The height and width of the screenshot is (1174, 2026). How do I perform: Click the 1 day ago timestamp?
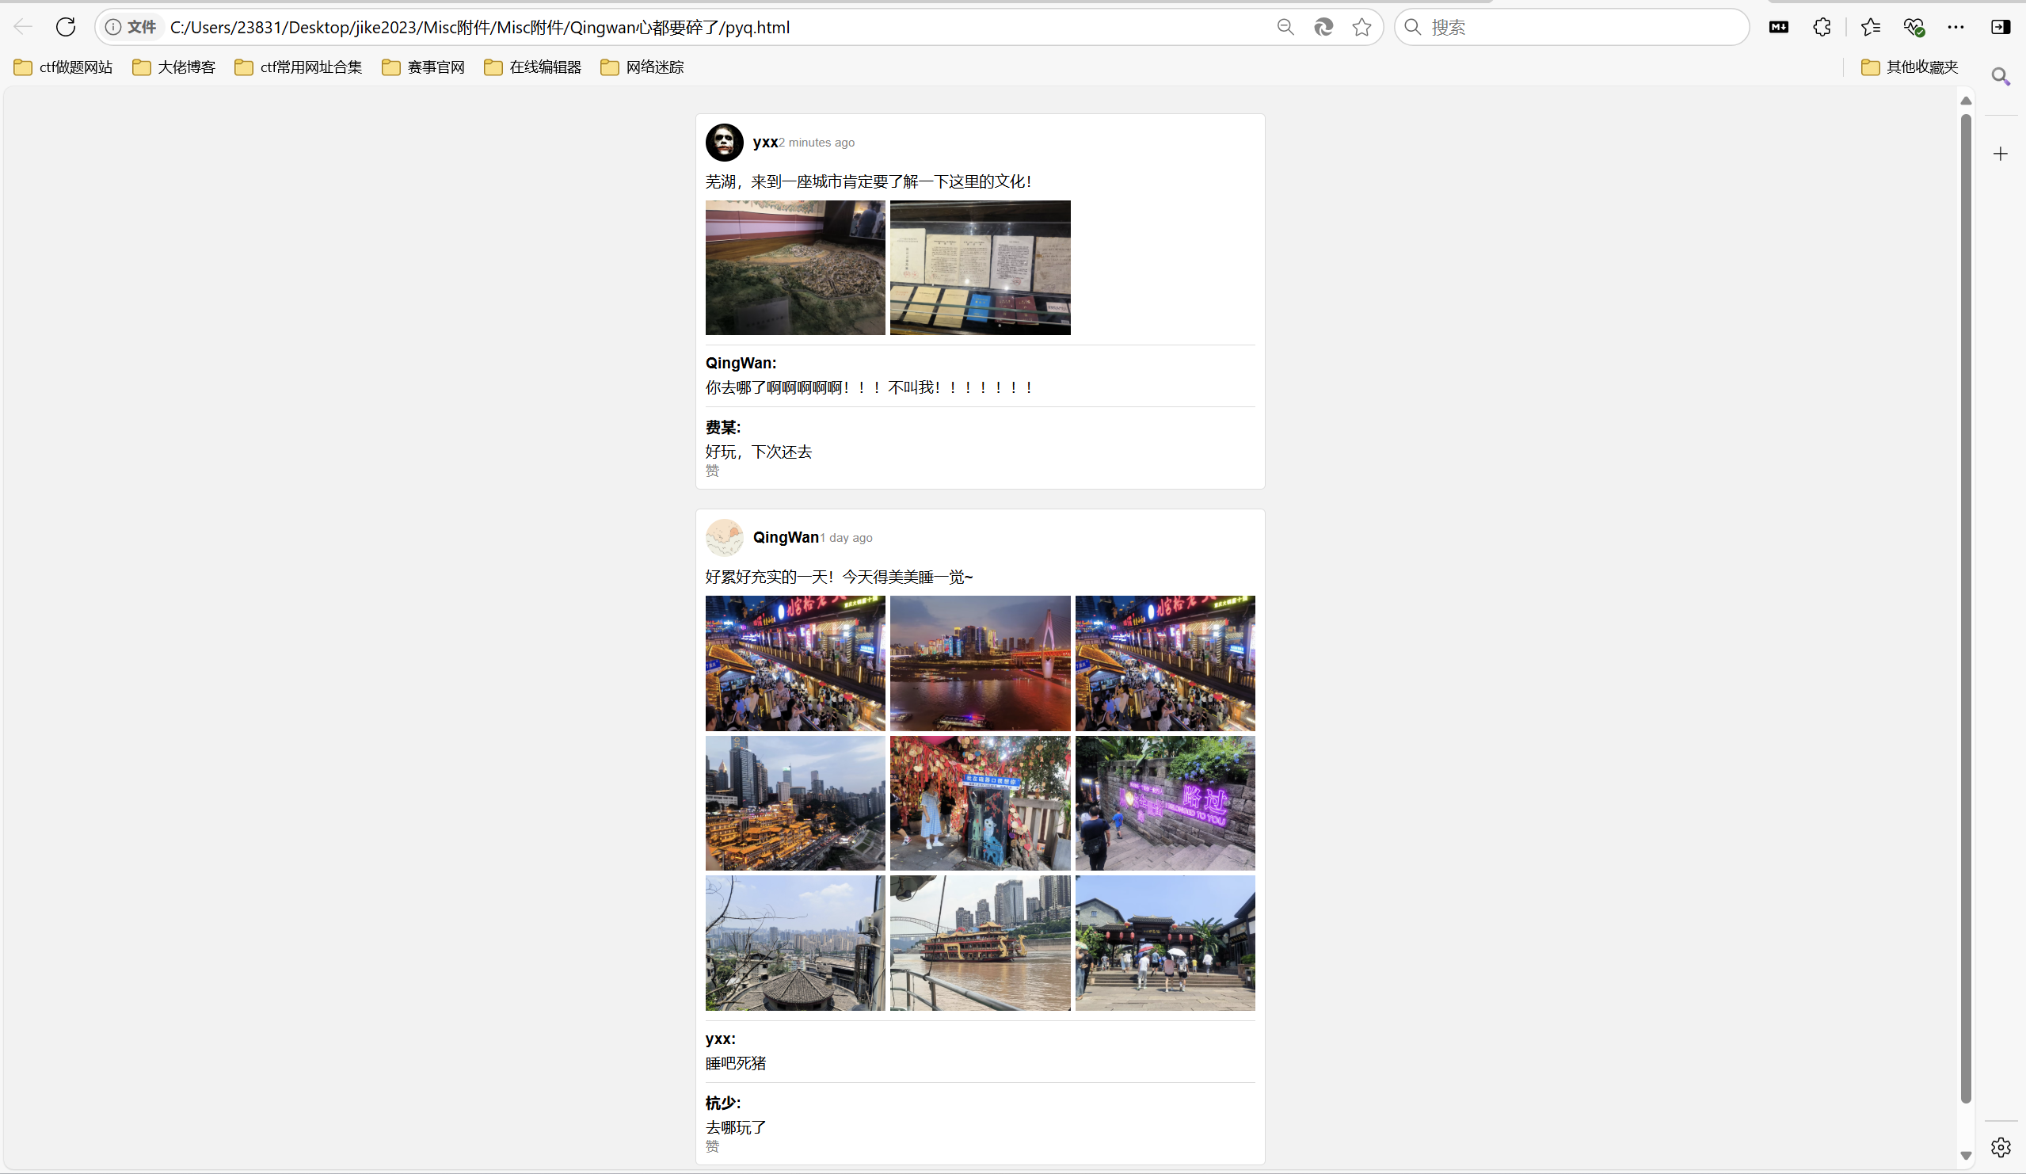click(x=847, y=538)
